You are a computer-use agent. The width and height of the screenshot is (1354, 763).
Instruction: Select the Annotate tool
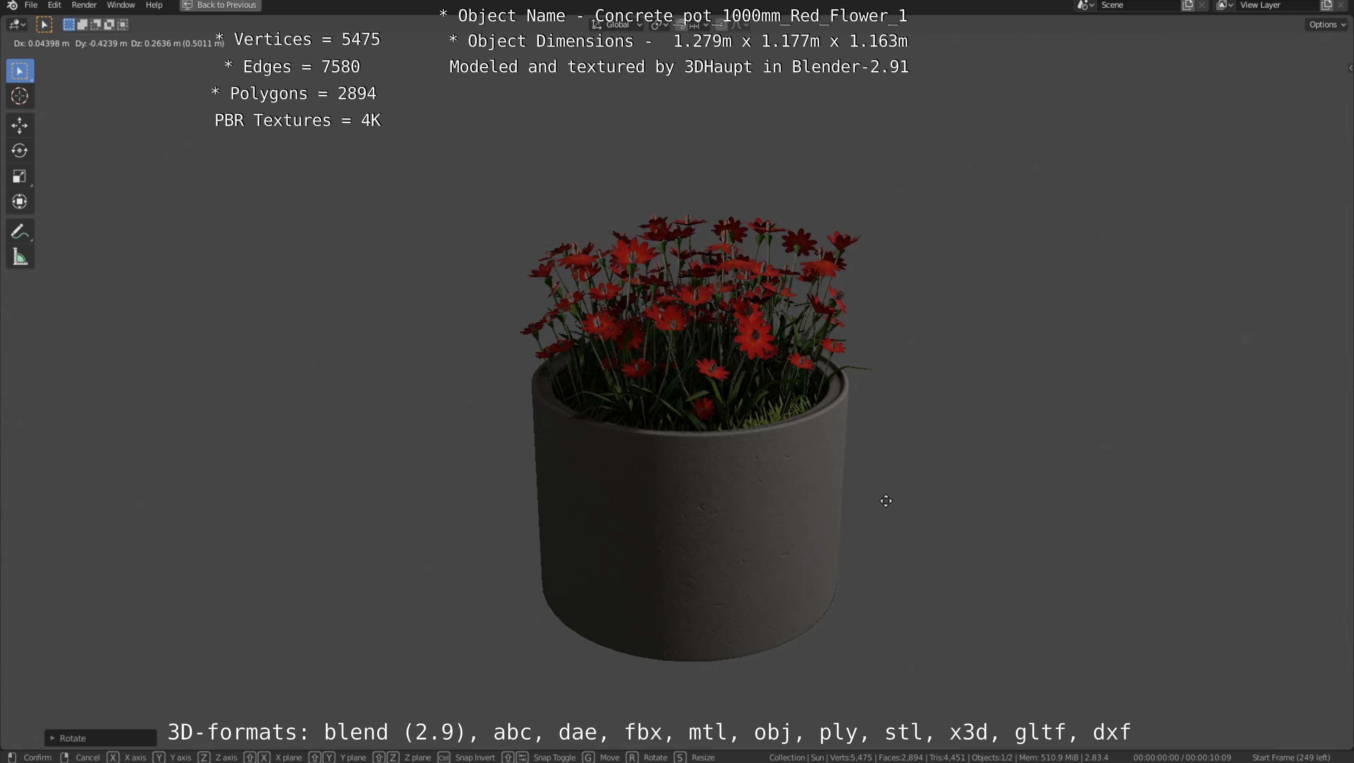click(x=20, y=232)
